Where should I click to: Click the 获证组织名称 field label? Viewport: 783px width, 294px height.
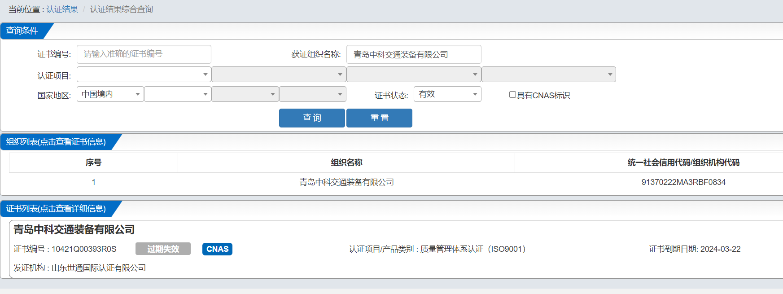click(x=316, y=54)
